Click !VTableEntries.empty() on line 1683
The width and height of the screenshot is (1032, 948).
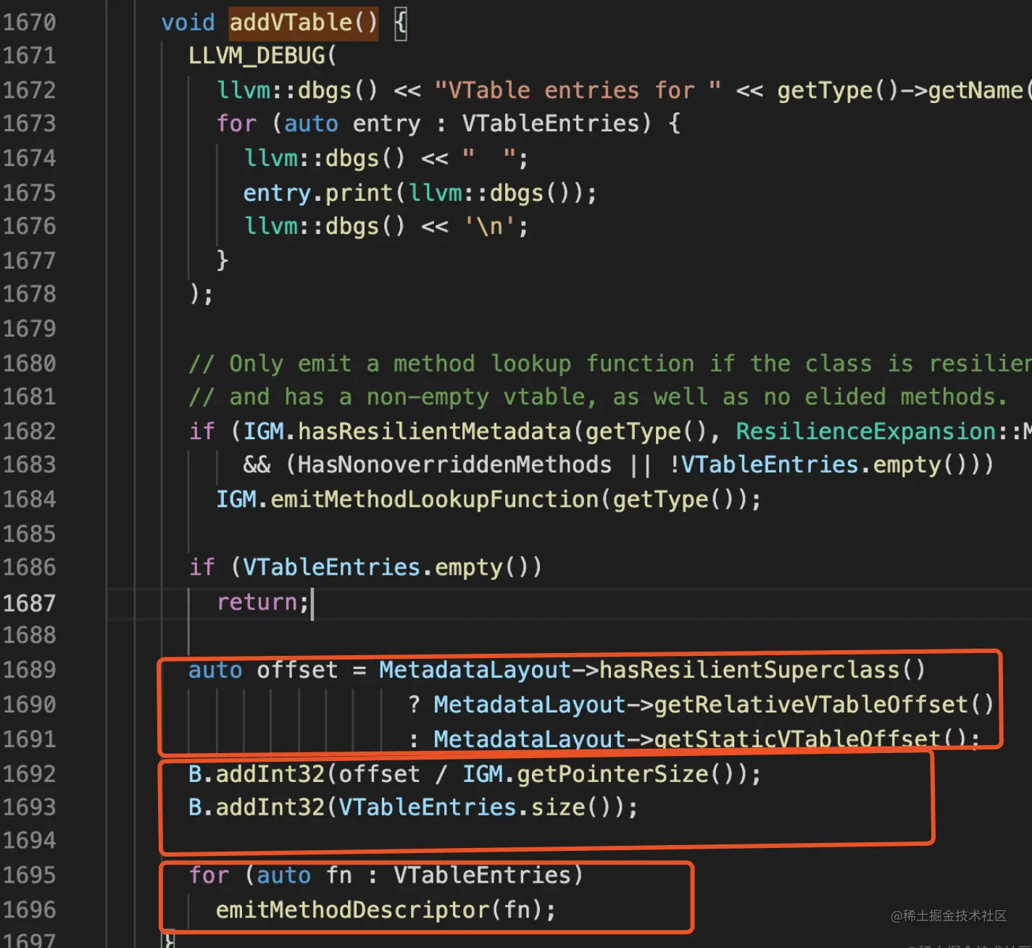(824, 465)
